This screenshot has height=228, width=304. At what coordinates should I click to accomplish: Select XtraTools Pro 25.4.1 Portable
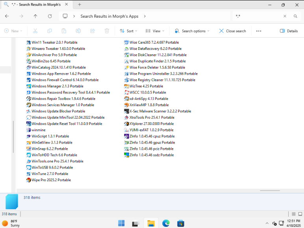pyautogui.click(x=149, y=118)
